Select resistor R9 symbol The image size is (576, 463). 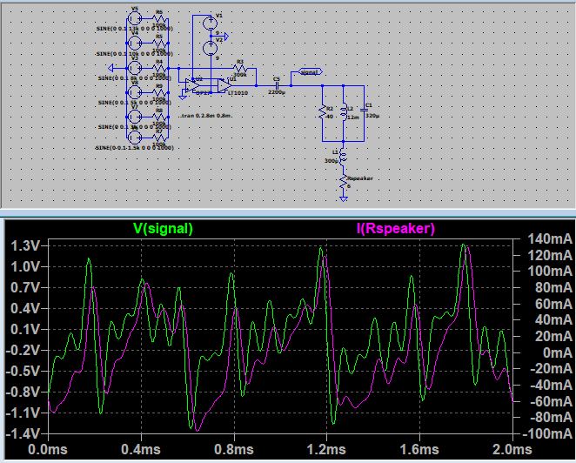tap(159, 92)
